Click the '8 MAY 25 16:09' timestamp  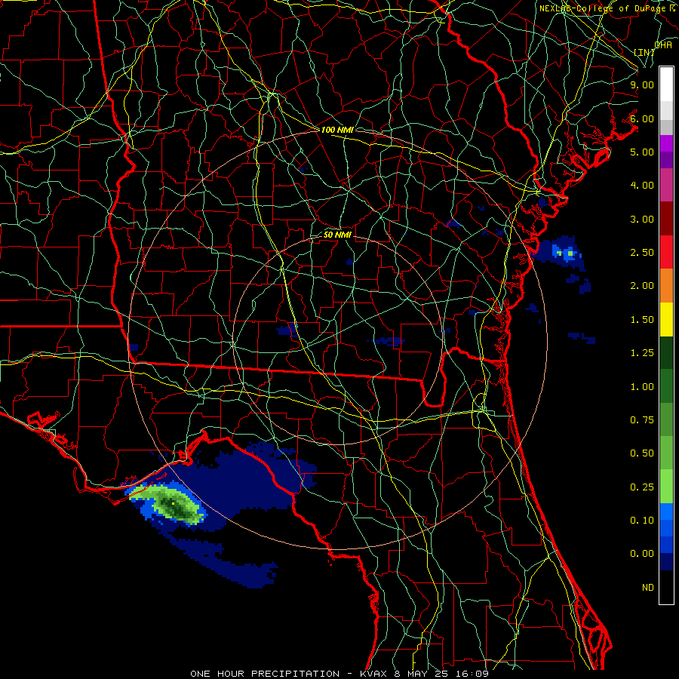(x=441, y=674)
